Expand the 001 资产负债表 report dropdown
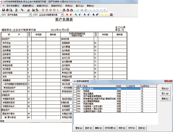Screen dimensions: 173x132 (30, 15)
